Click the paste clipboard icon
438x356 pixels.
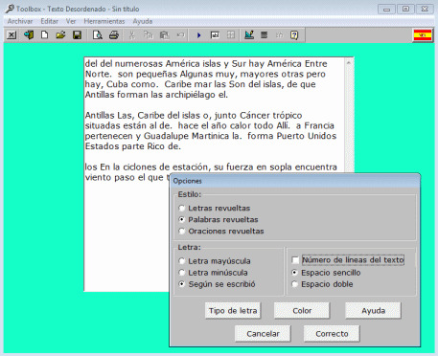[x=165, y=35]
